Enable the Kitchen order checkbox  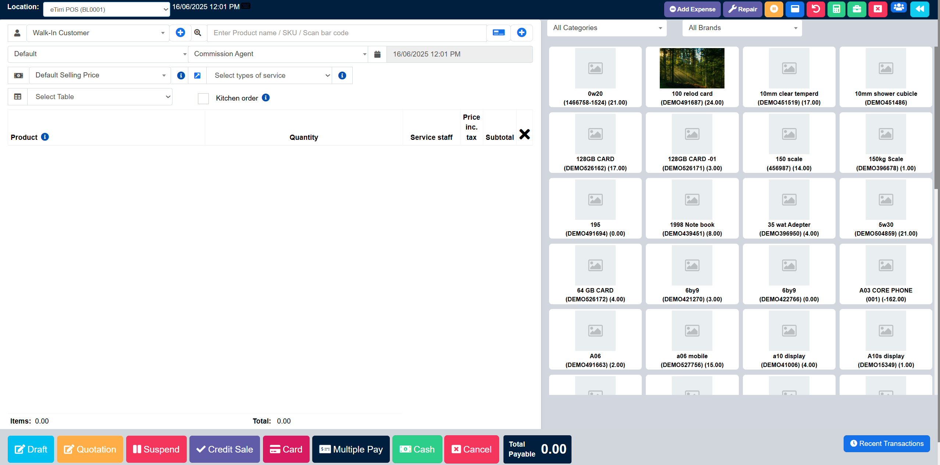pyautogui.click(x=203, y=98)
